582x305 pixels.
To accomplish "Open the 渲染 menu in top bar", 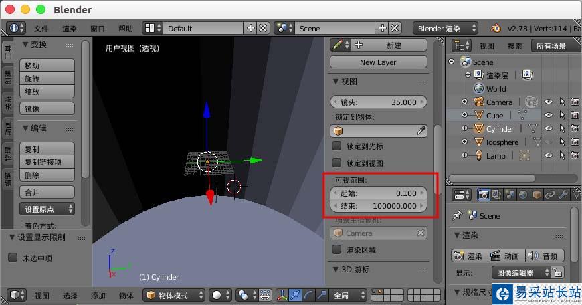I will [x=69, y=29].
